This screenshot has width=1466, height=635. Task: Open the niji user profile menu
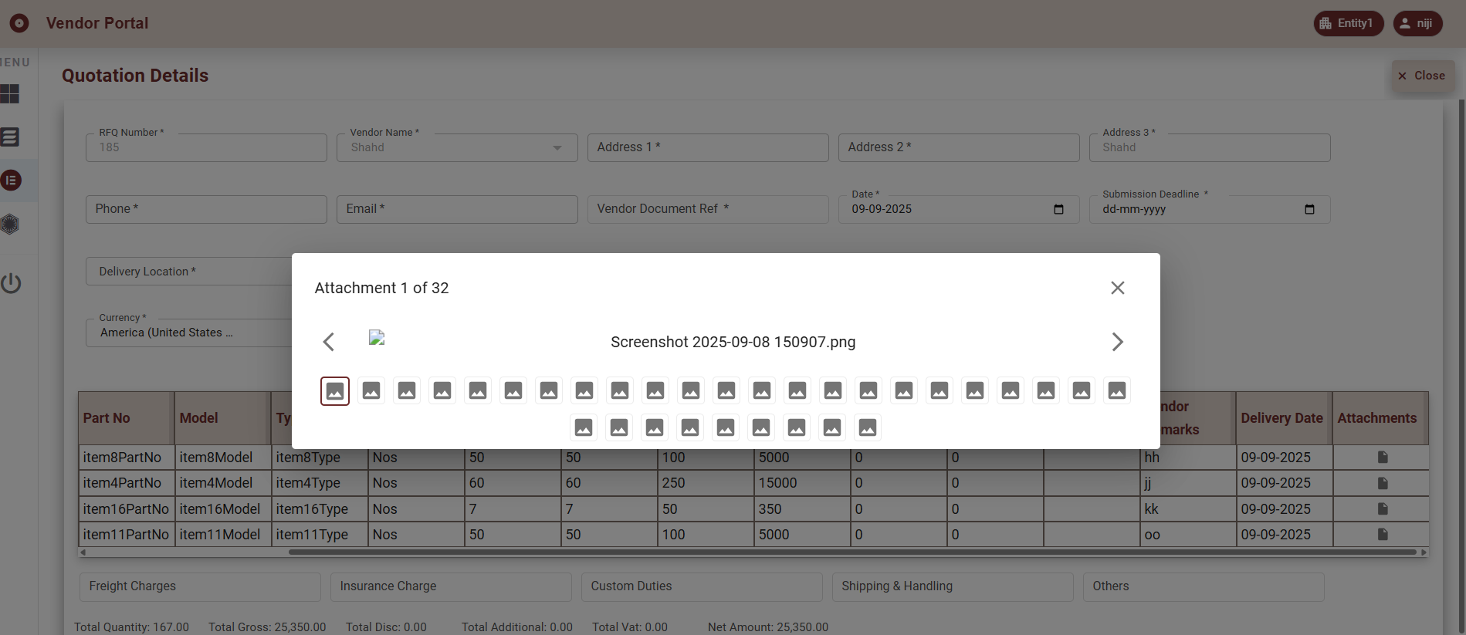tap(1417, 23)
